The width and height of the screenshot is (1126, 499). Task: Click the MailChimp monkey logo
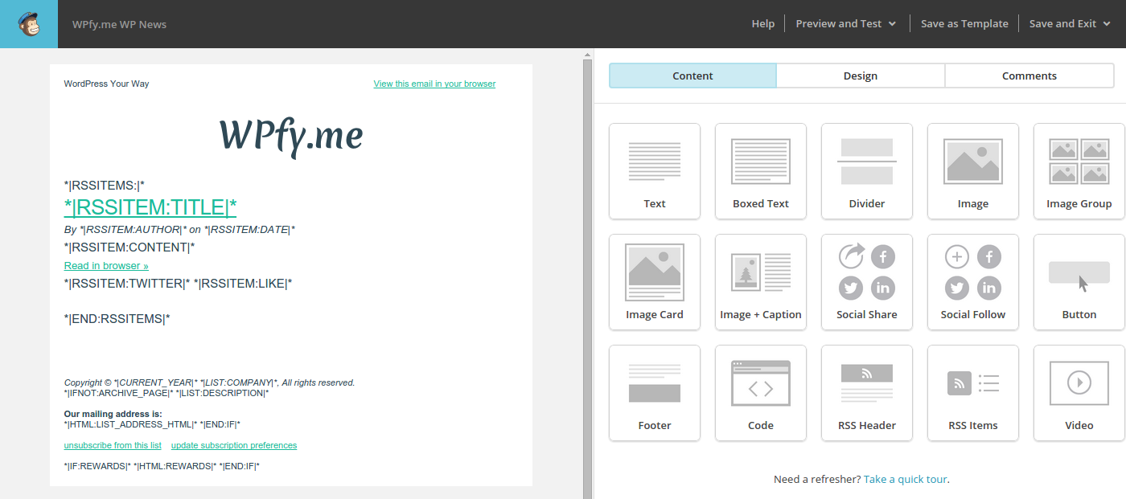pos(29,24)
